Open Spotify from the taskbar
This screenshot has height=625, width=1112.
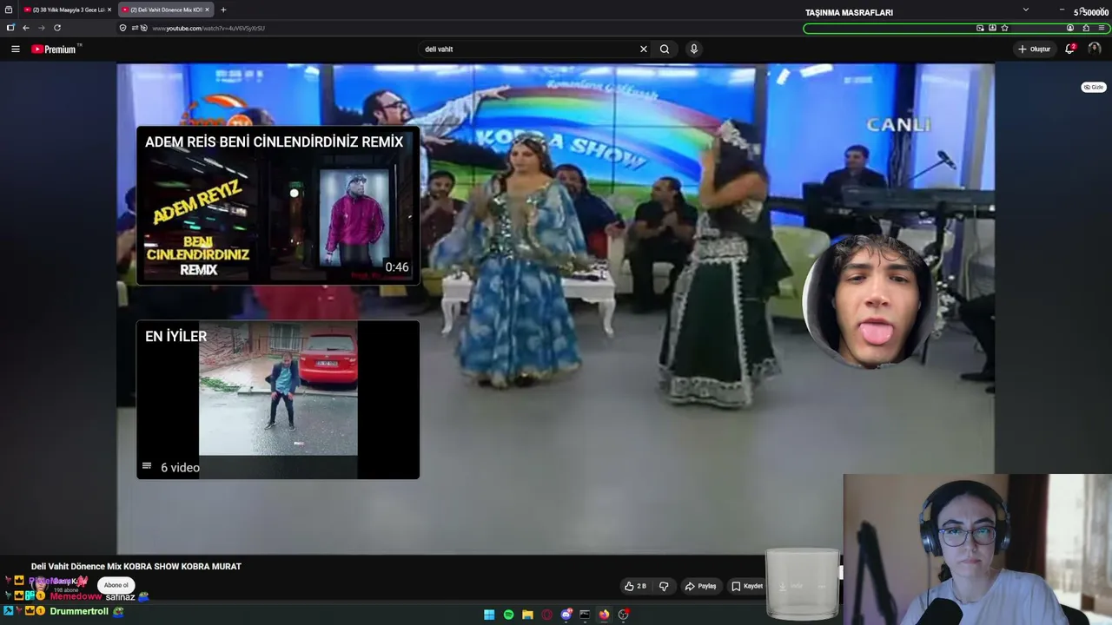(508, 615)
